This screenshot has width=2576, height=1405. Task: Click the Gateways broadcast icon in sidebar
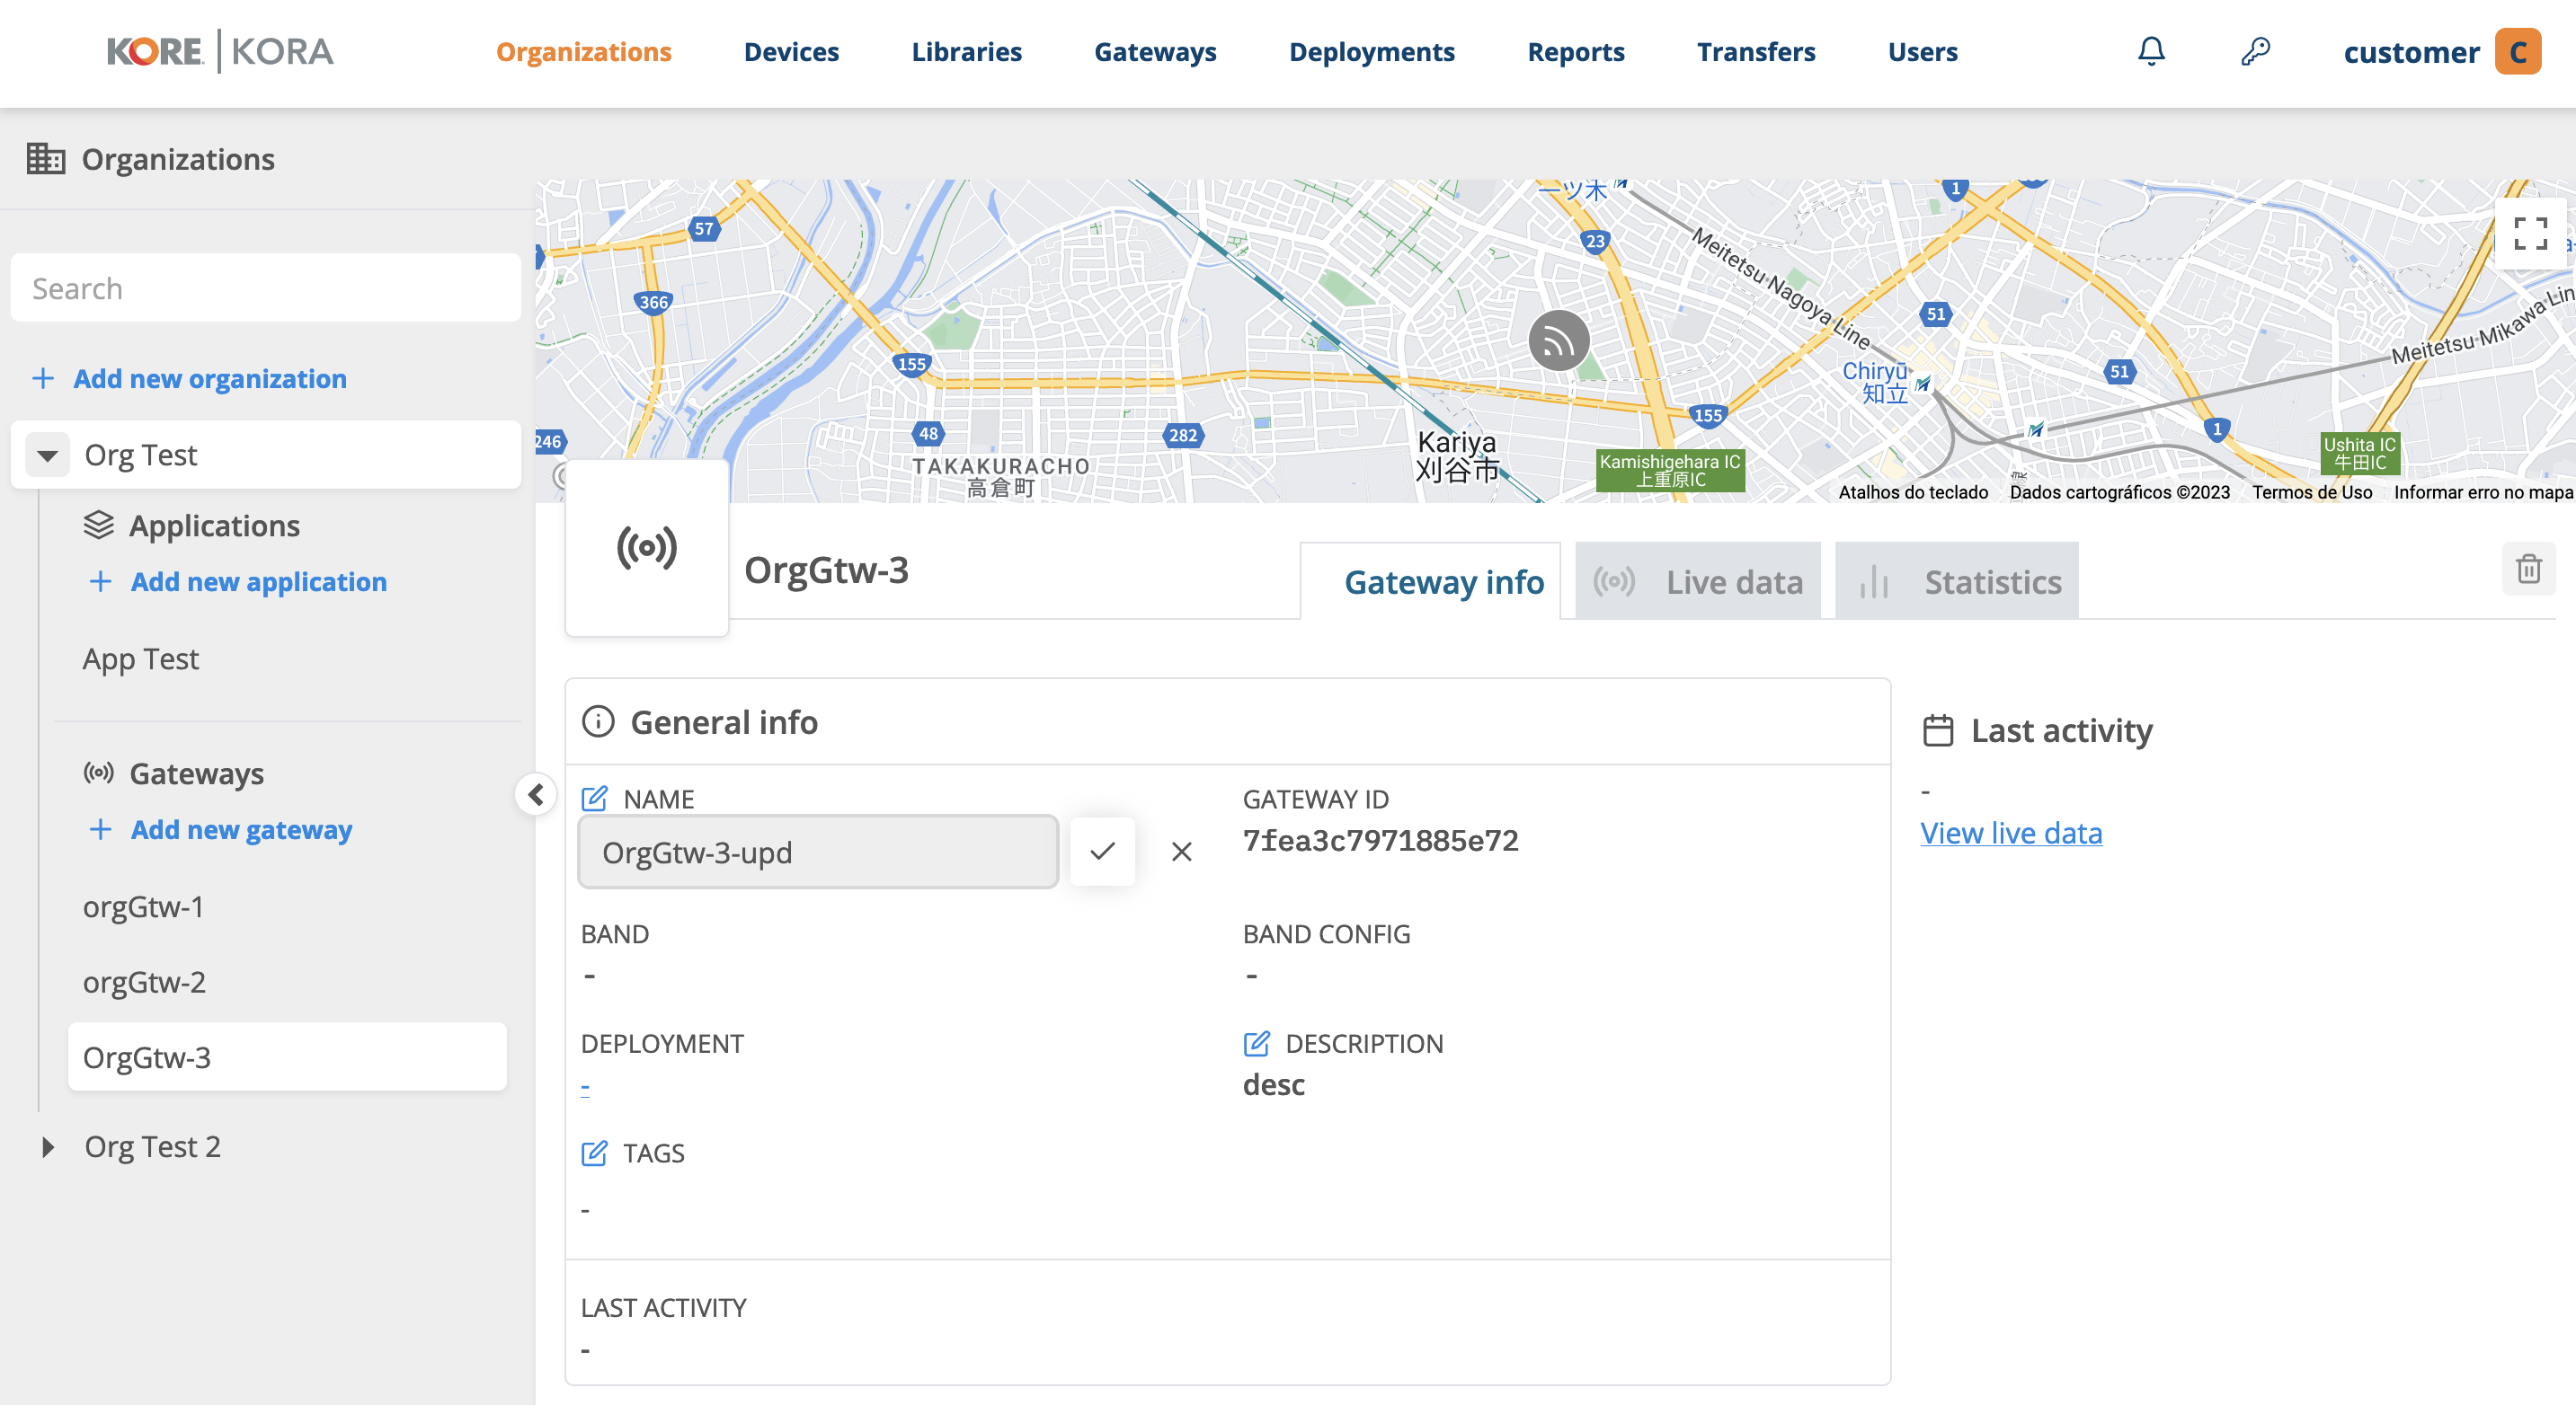click(98, 773)
